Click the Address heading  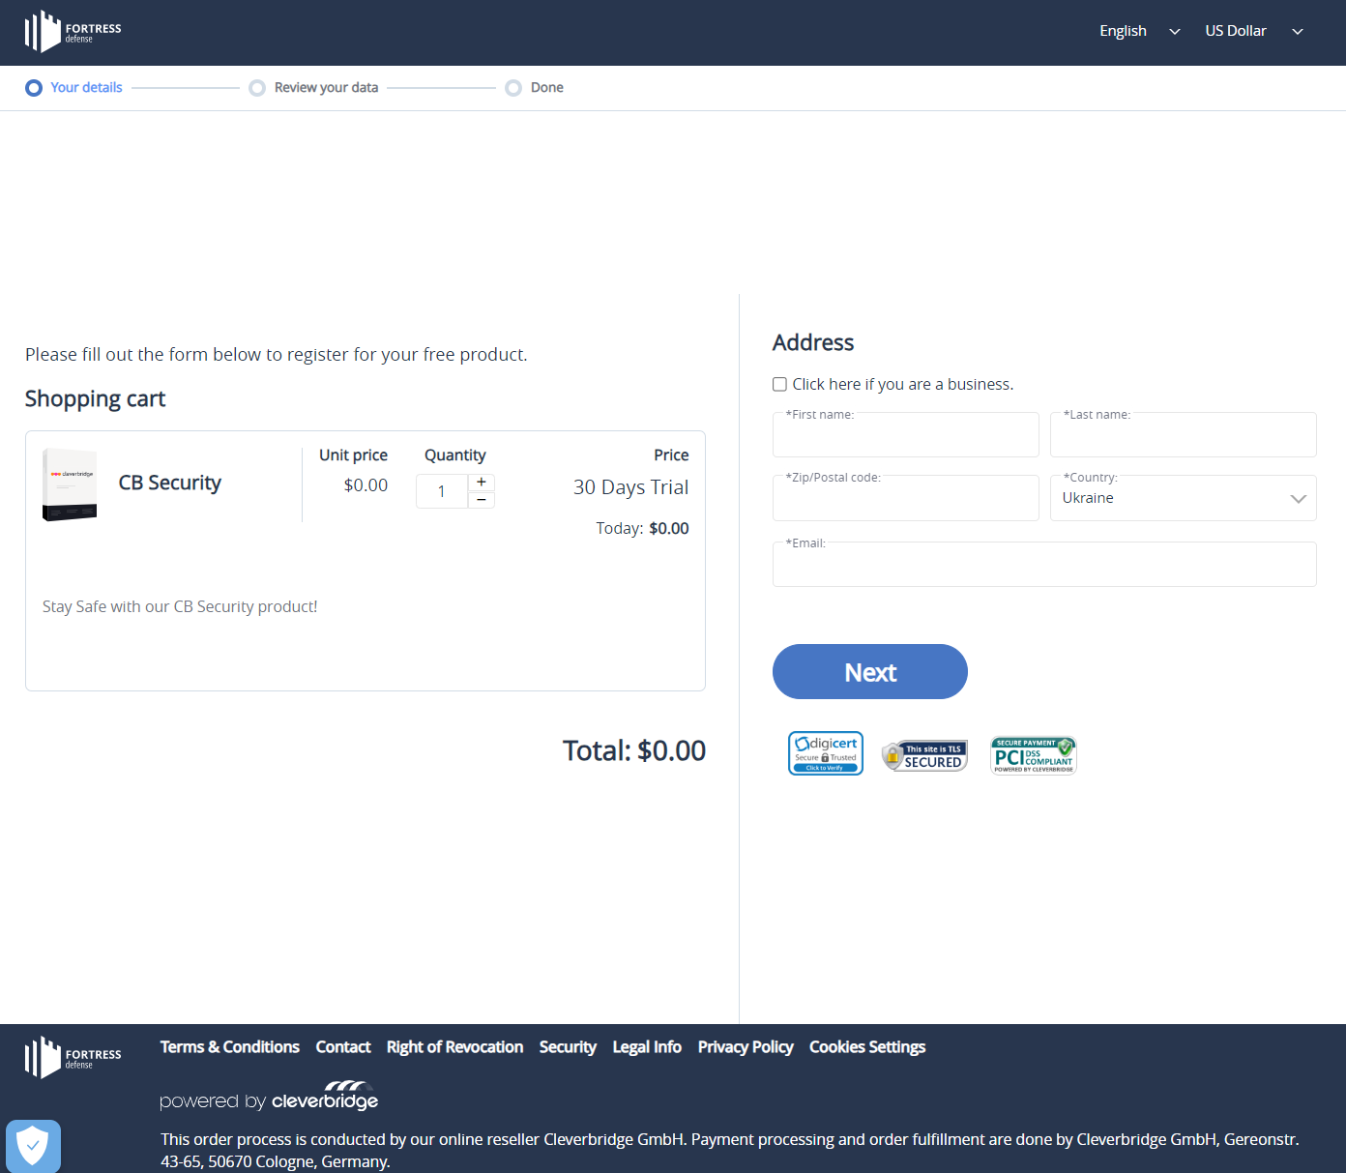pos(813,342)
